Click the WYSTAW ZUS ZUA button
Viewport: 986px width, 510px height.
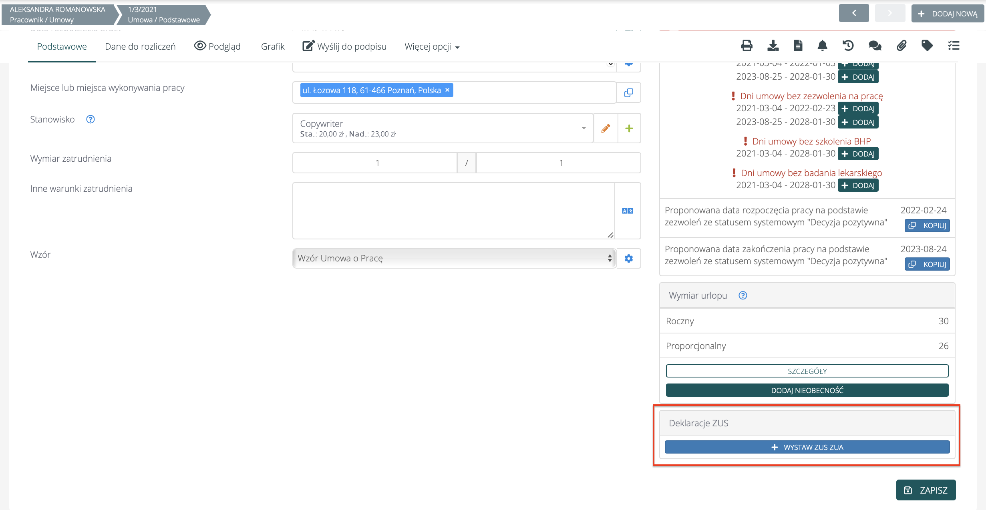pos(807,447)
